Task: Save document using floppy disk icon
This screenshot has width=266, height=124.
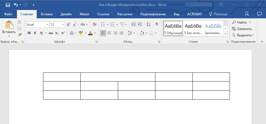Action: [x=8, y=5]
